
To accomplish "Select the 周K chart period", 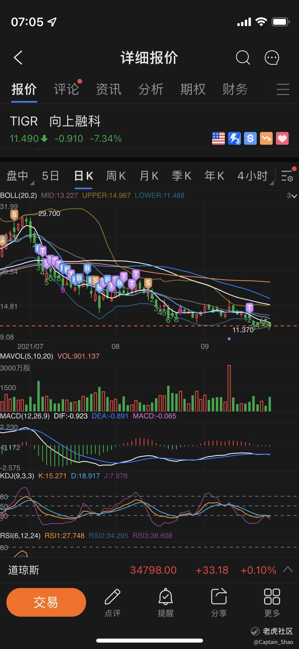I will tap(116, 176).
